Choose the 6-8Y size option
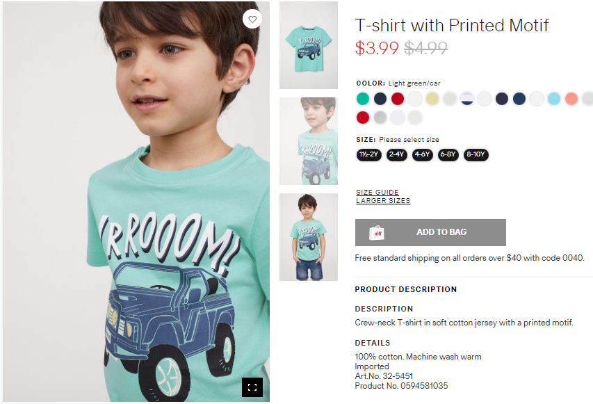Image resolution: width=593 pixels, height=404 pixels. point(448,154)
